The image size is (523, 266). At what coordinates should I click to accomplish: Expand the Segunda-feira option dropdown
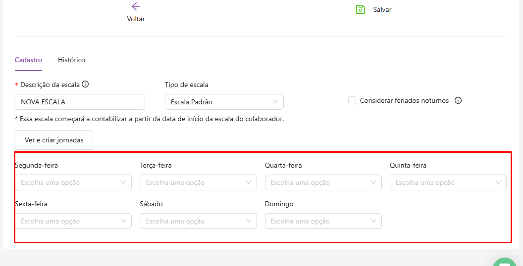(x=73, y=182)
